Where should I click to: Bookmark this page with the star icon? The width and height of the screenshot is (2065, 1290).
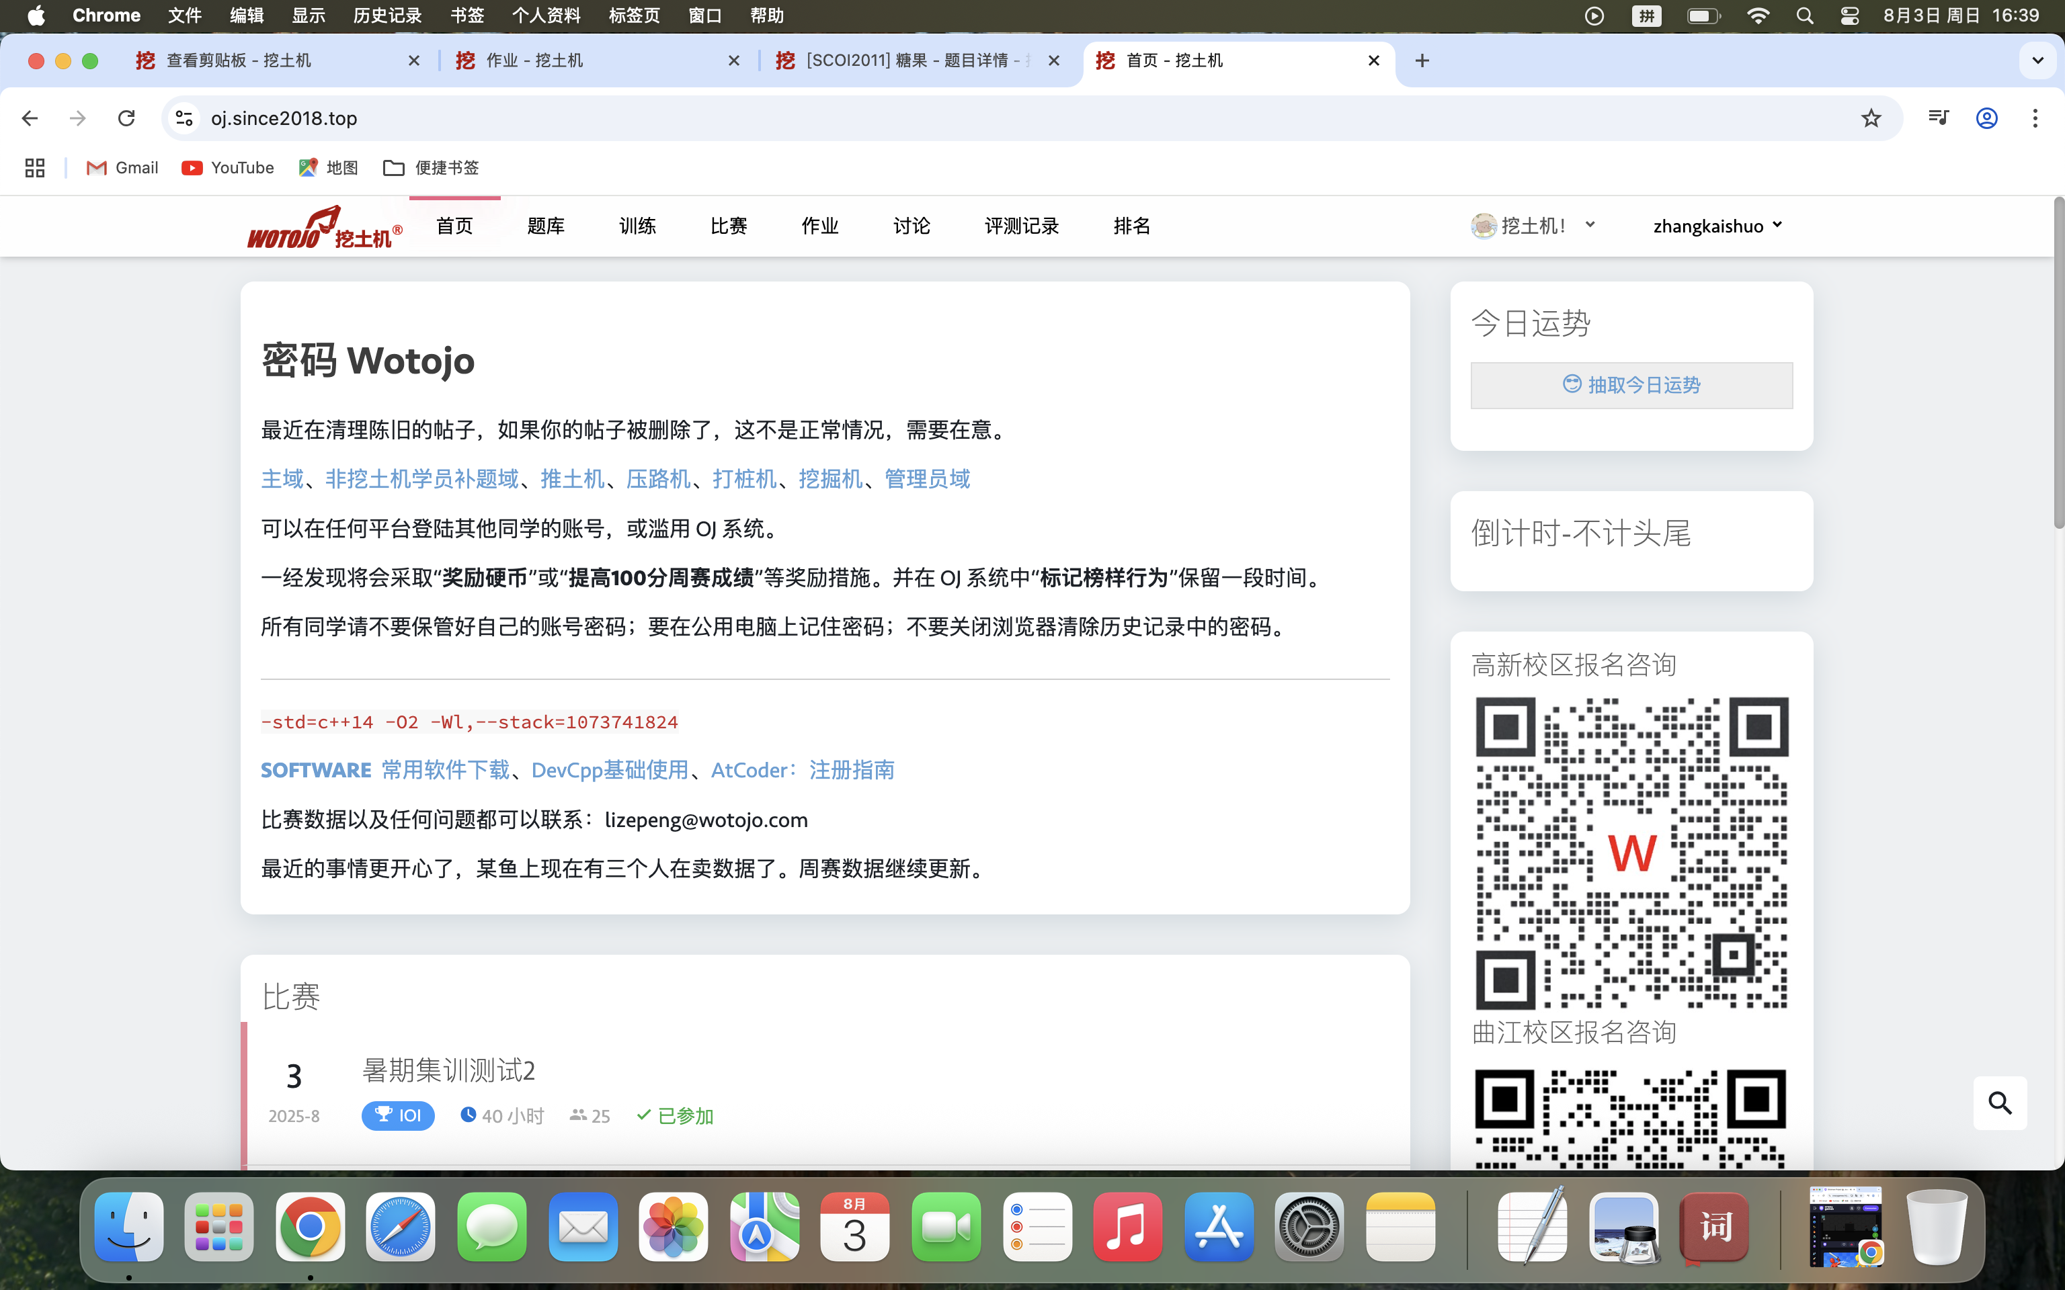coord(1871,118)
